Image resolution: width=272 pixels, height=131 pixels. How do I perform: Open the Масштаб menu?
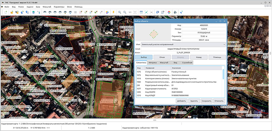pyautogui.click(x=47, y=6)
